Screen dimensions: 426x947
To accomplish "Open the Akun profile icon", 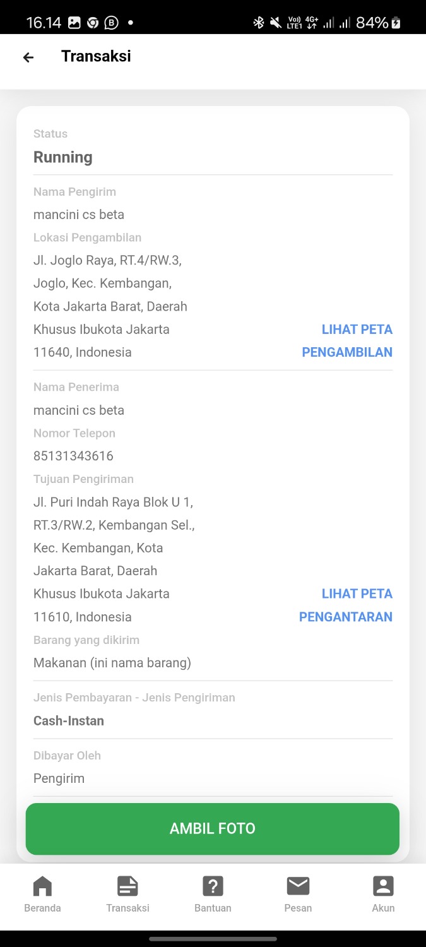I will 383,886.
